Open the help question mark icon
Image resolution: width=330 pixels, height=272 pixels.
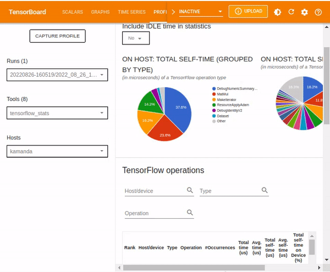coord(318,12)
